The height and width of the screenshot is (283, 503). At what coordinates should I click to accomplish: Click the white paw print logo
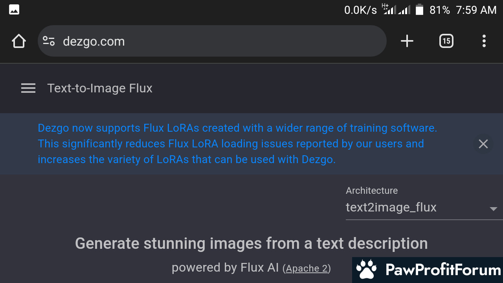(366, 269)
